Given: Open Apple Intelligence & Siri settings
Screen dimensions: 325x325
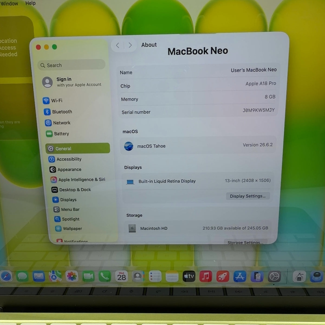Looking at the screenshot, I should point(78,179).
